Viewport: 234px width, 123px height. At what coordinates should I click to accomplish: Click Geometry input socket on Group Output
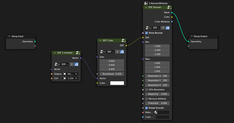[x=189, y=42]
